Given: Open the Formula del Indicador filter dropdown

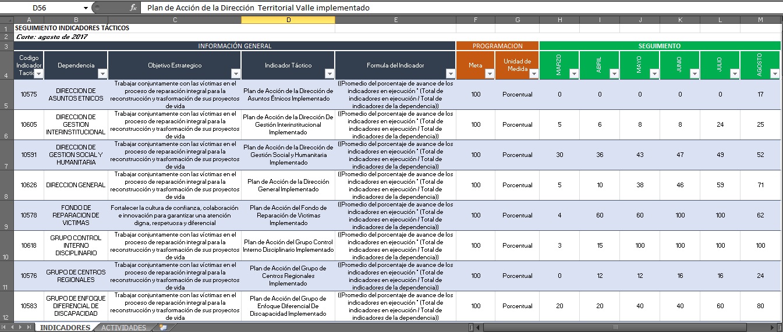Looking at the screenshot, I should [x=451, y=74].
